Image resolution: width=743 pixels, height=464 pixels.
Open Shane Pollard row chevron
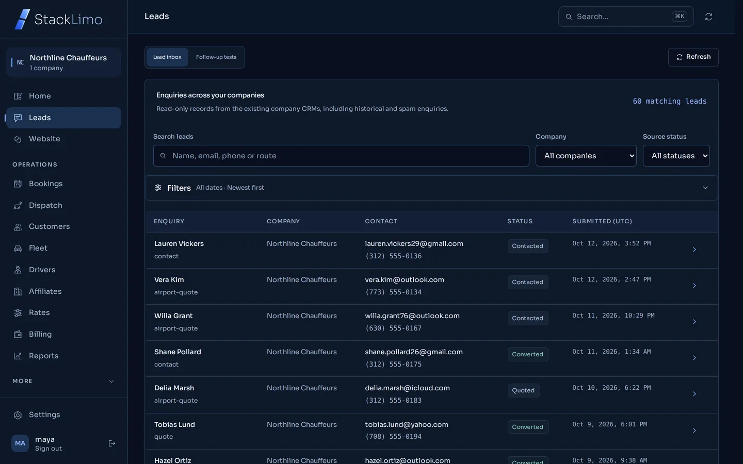694,358
